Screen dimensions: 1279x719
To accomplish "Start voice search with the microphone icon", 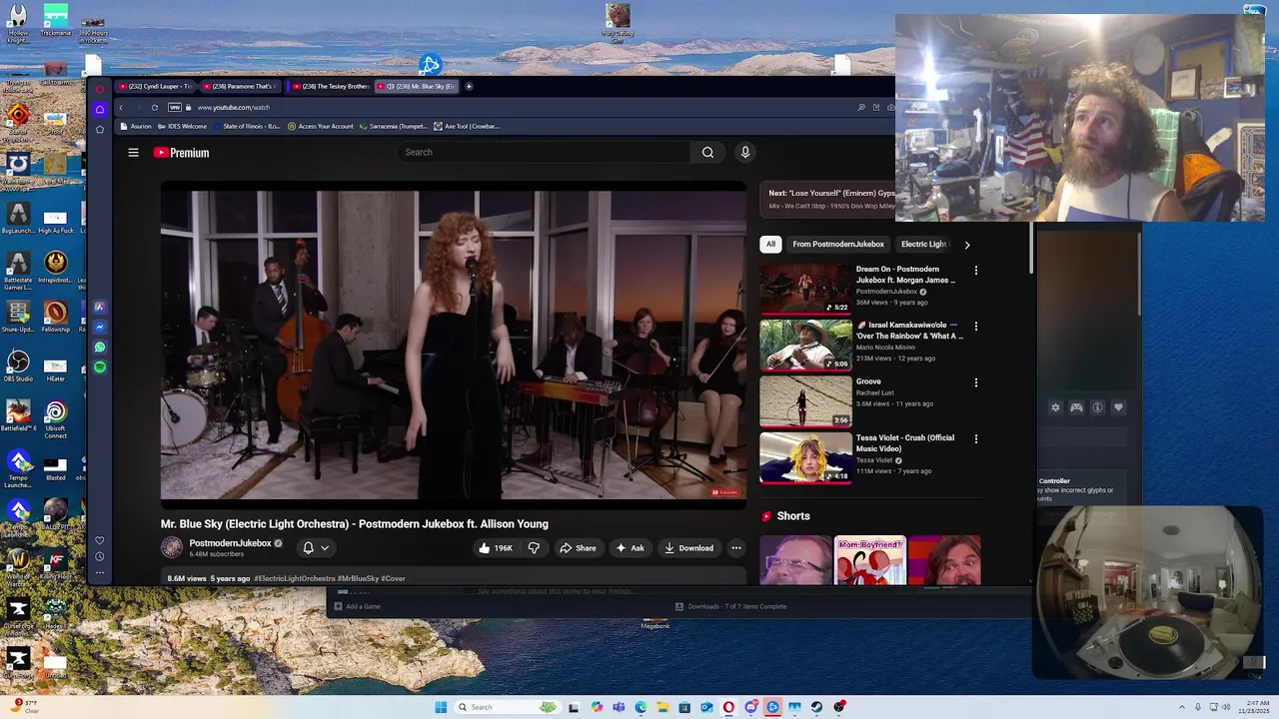I will [x=744, y=152].
